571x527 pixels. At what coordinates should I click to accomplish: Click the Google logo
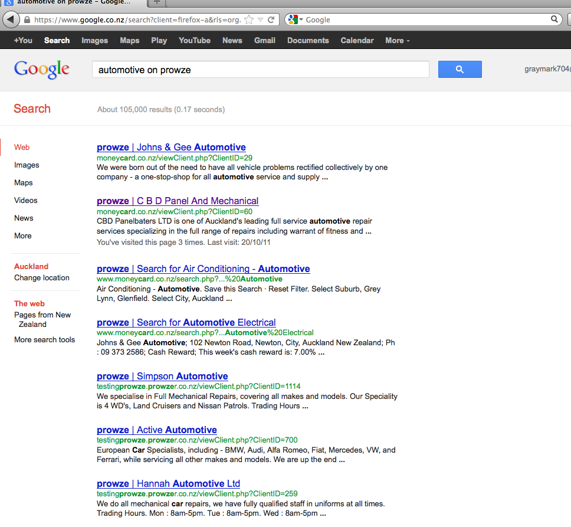41,69
